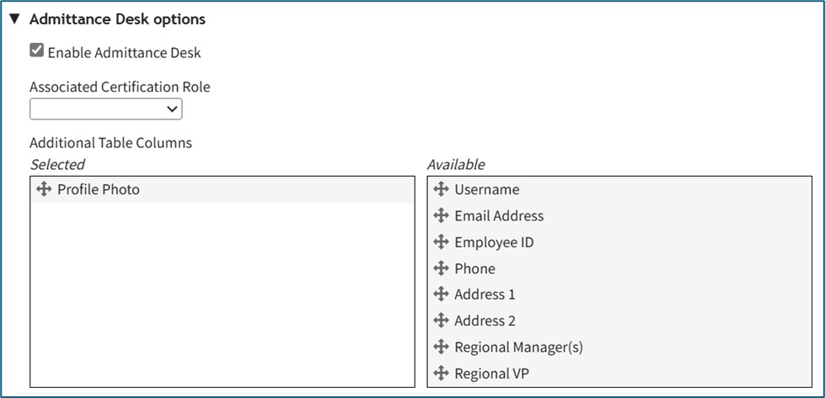
Task: Open the Associated Certification Role dropdown
Action: click(x=105, y=109)
